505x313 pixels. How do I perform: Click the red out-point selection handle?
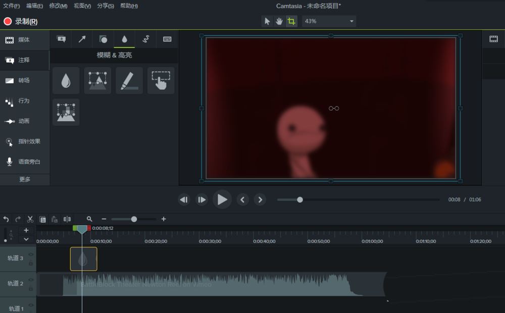pyautogui.click(x=89, y=228)
